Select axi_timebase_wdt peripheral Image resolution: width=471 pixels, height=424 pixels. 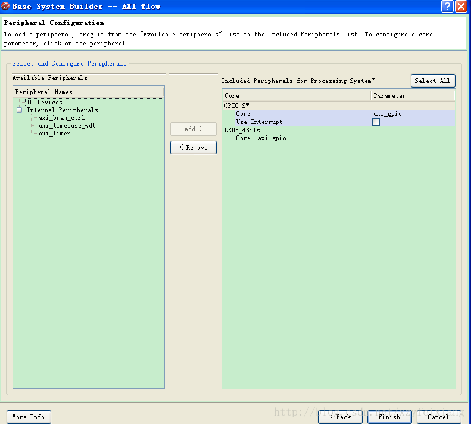(x=67, y=126)
